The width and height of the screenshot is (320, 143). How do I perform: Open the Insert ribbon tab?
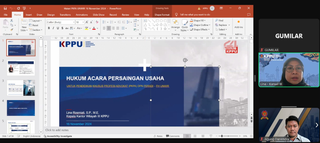tap(29, 15)
